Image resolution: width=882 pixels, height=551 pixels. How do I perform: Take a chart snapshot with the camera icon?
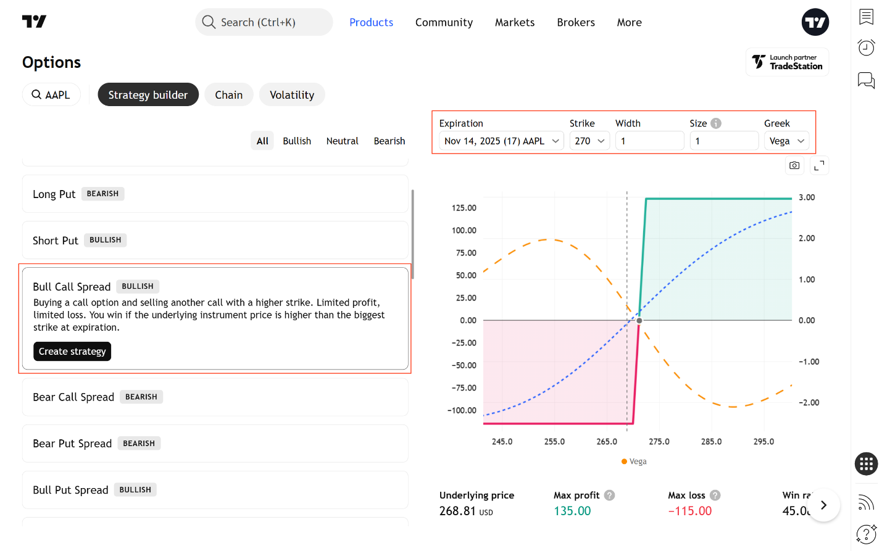tap(794, 165)
